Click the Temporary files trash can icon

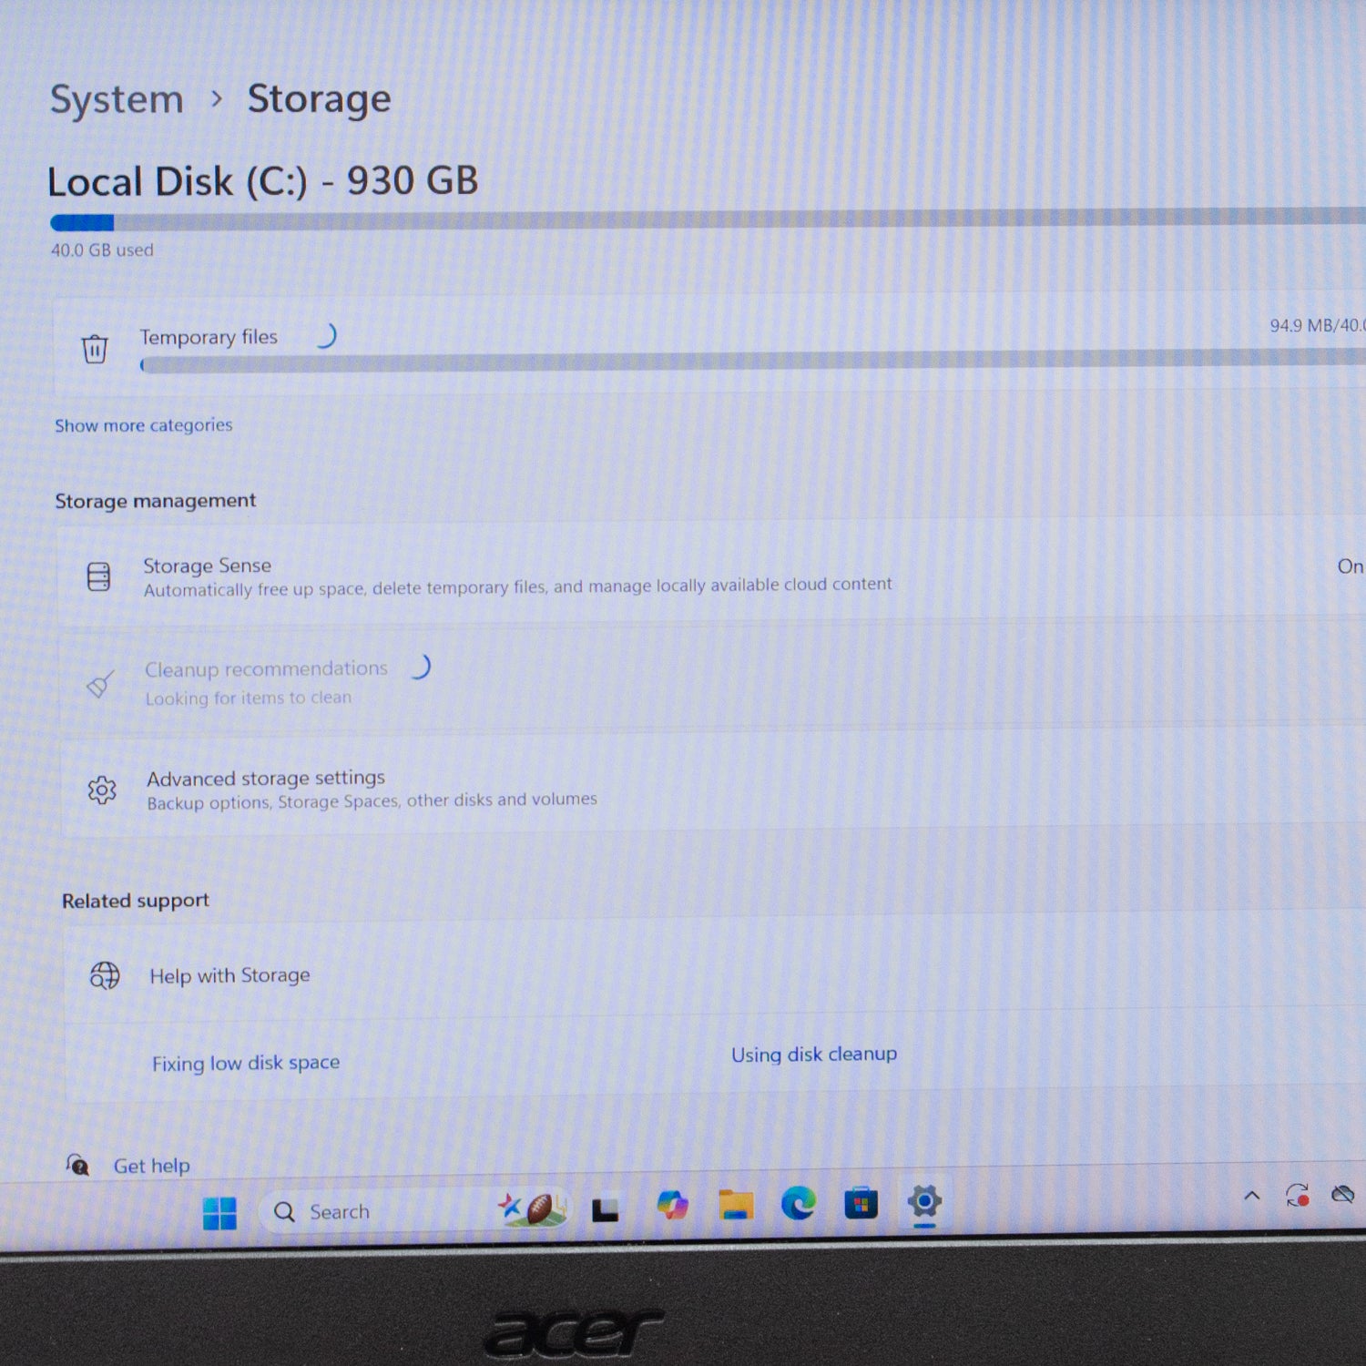coord(95,349)
